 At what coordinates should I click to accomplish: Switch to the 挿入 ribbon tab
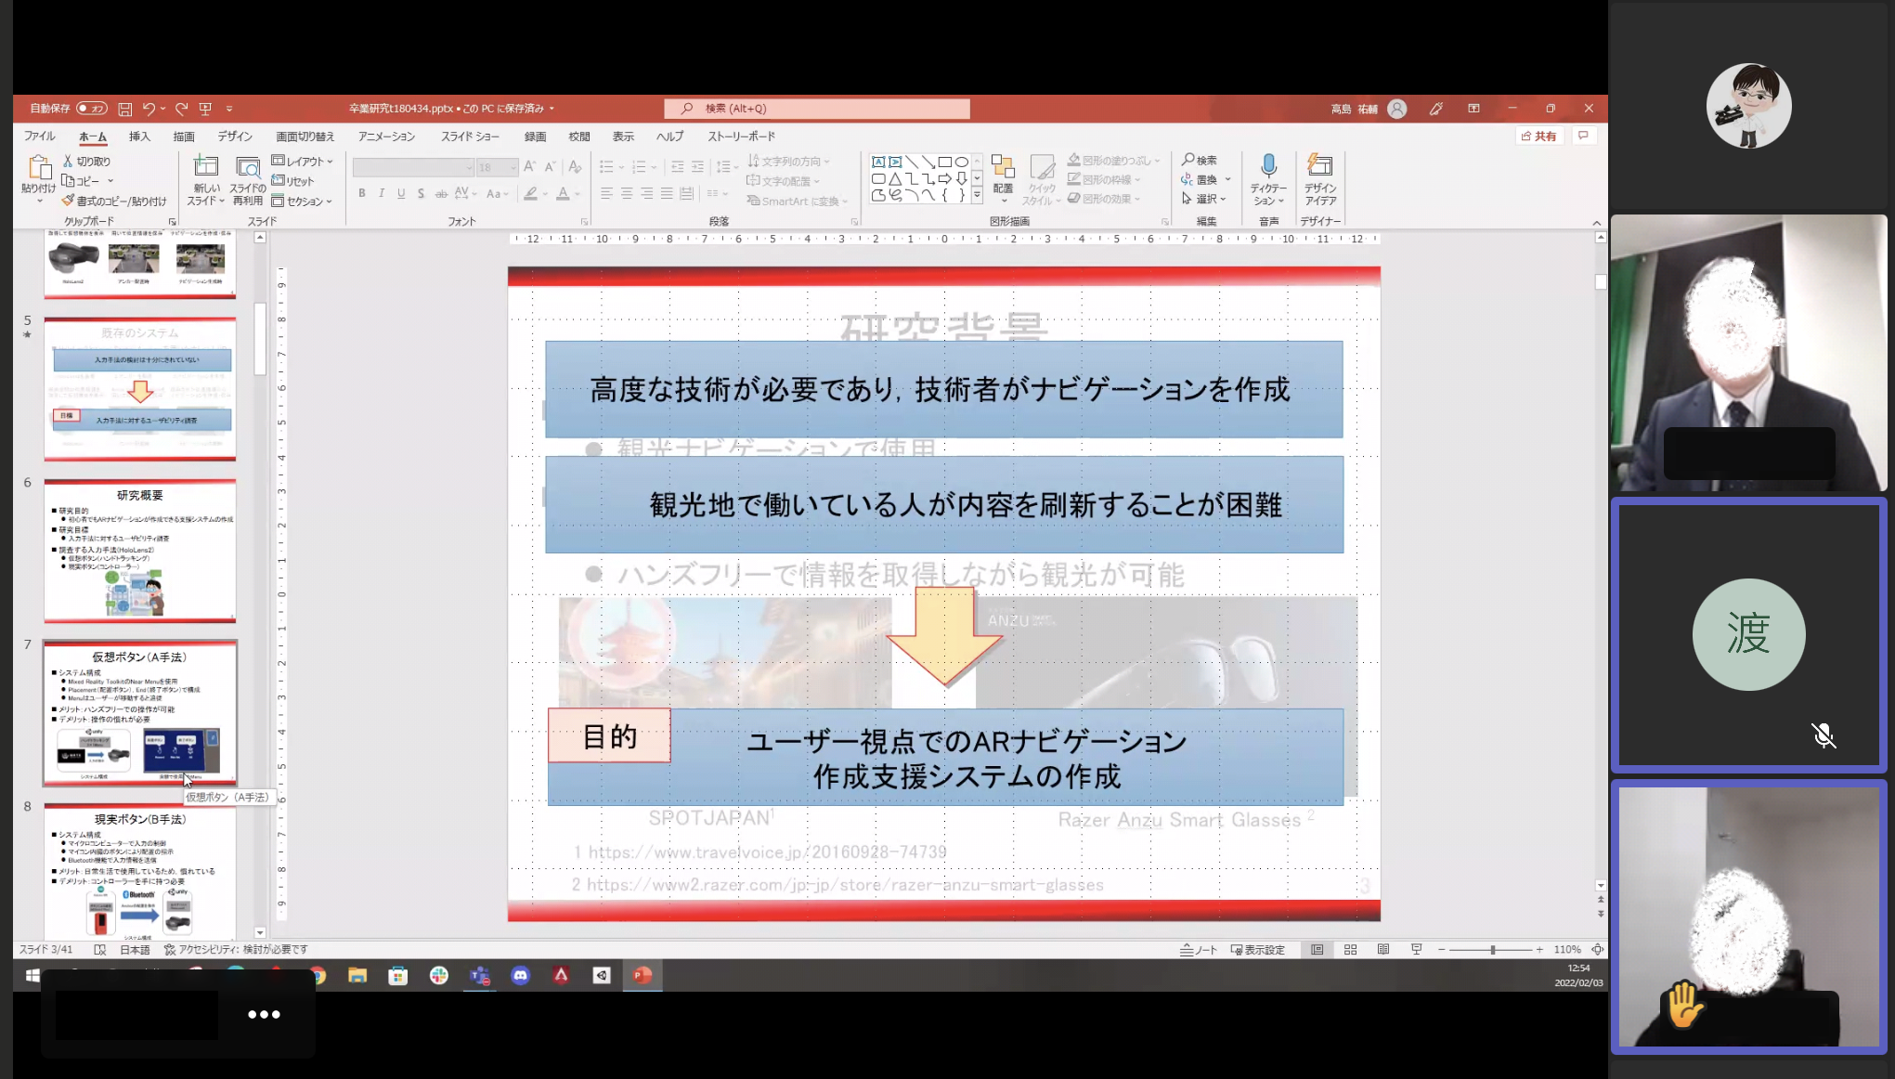click(139, 136)
